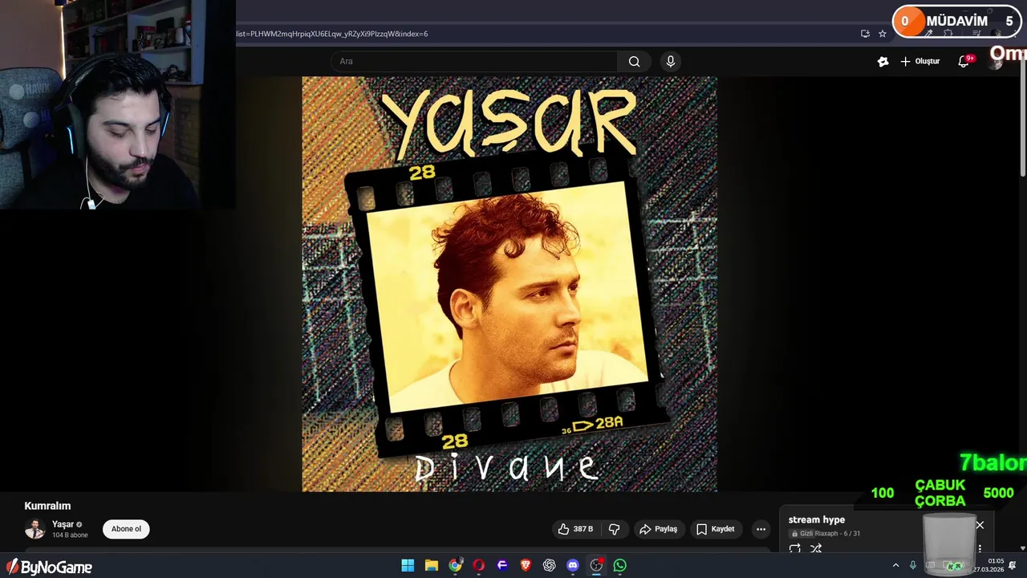
Task: Open the YouTube notifications bell
Action: point(964,62)
